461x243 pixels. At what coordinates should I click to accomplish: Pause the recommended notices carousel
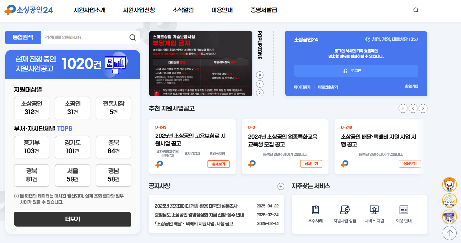coord(403,108)
